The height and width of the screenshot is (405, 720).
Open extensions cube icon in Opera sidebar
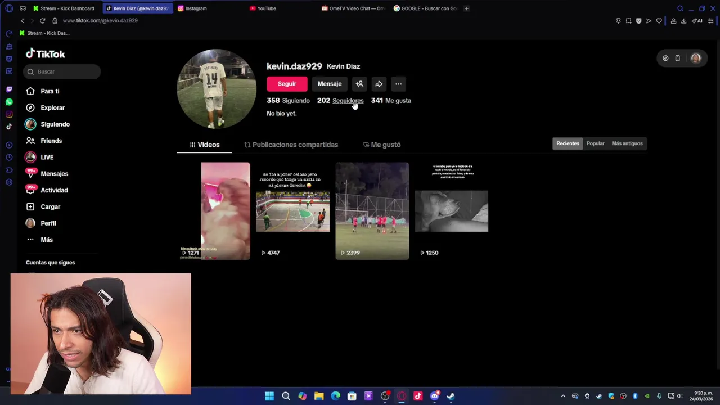point(9,170)
